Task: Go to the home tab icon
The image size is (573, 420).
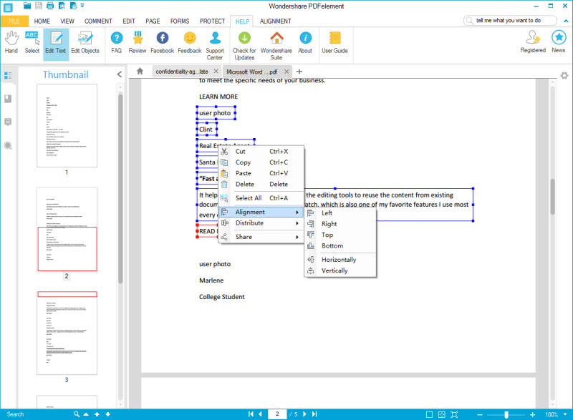Action: (140, 71)
